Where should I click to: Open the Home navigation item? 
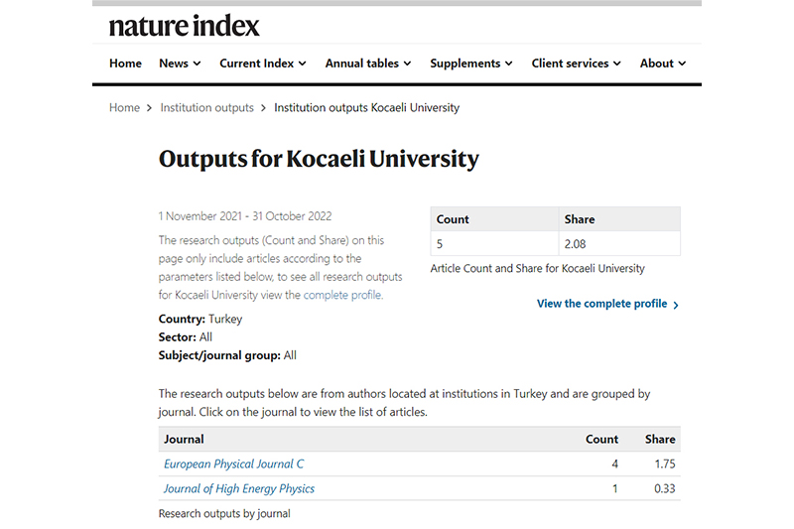coord(125,64)
